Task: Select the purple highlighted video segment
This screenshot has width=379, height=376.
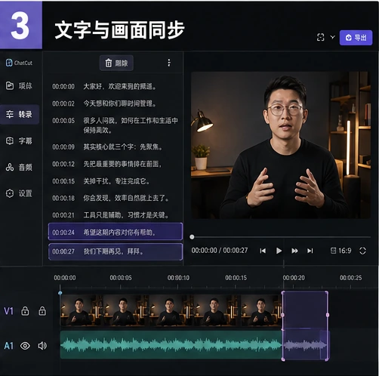Action: click(305, 310)
